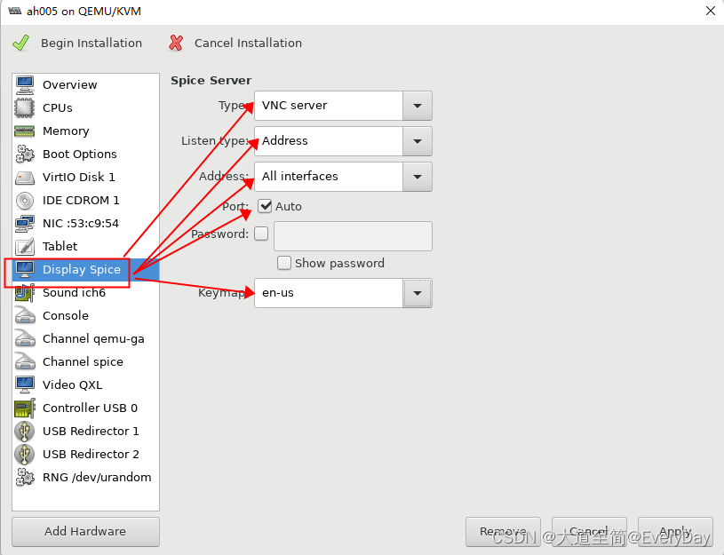Enable the Password checkbox
The height and width of the screenshot is (555, 724).
tap(261, 234)
